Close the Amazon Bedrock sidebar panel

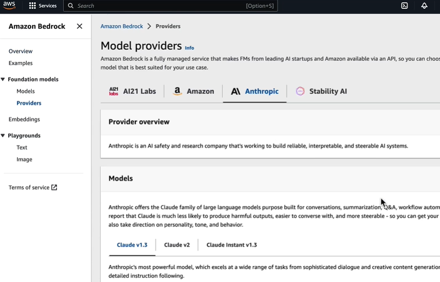click(x=79, y=26)
